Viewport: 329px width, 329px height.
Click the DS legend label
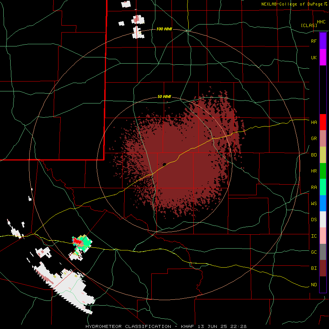point(314,220)
